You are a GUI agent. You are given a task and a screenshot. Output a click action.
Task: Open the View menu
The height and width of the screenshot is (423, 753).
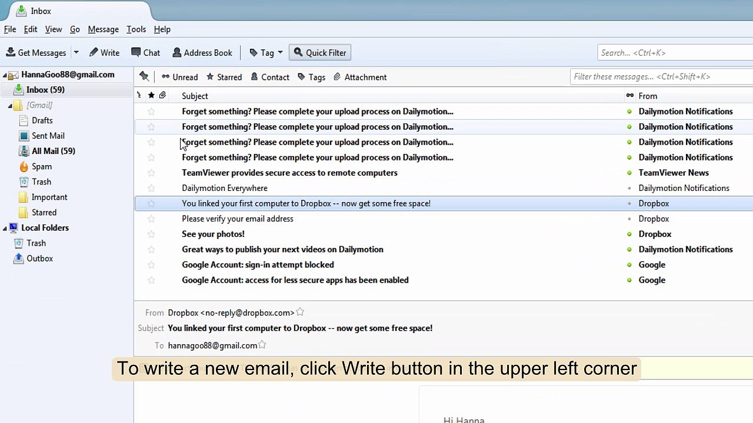click(x=54, y=29)
